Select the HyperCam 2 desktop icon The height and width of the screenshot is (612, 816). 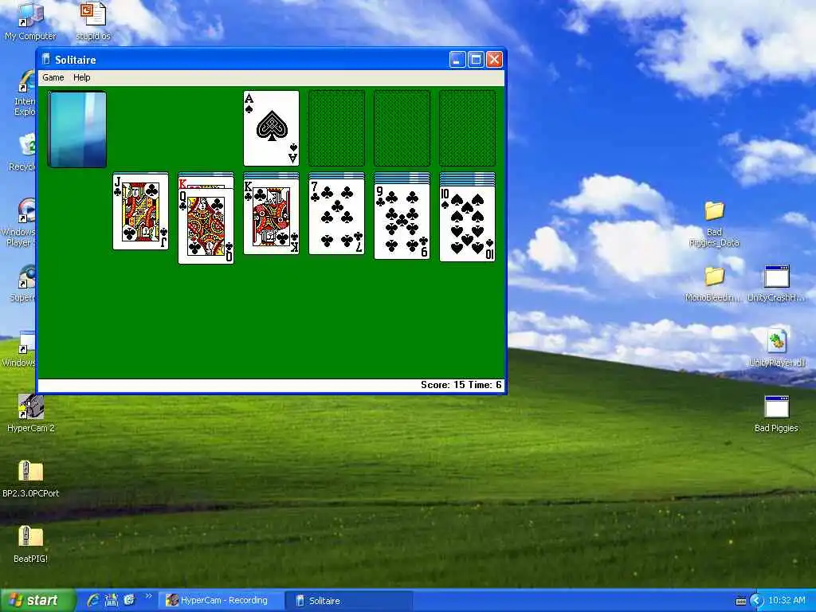click(x=31, y=414)
